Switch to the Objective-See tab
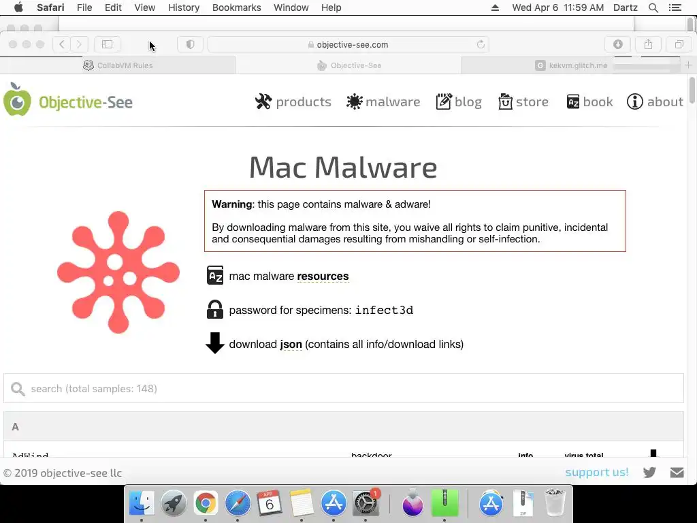This screenshot has width=697, height=523. pyautogui.click(x=348, y=65)
